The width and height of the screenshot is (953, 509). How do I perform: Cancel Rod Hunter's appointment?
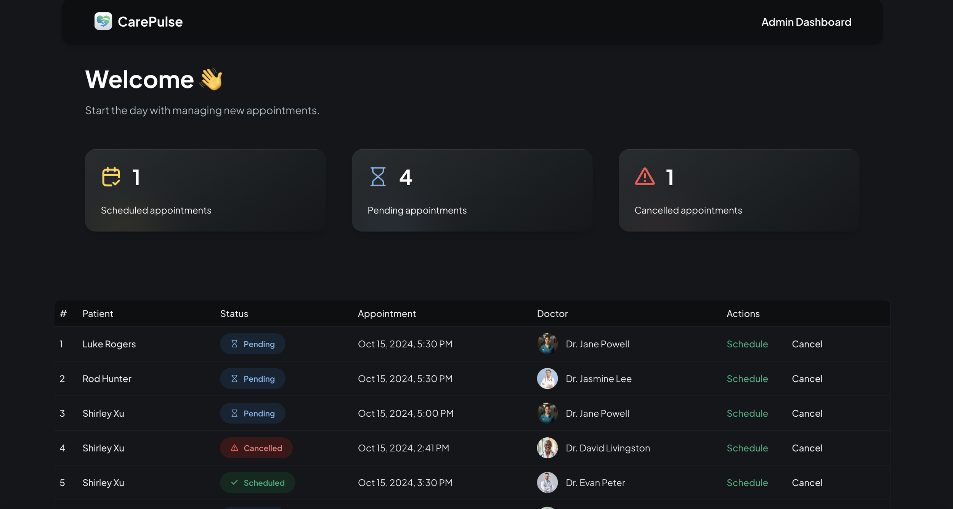point(807,379)
